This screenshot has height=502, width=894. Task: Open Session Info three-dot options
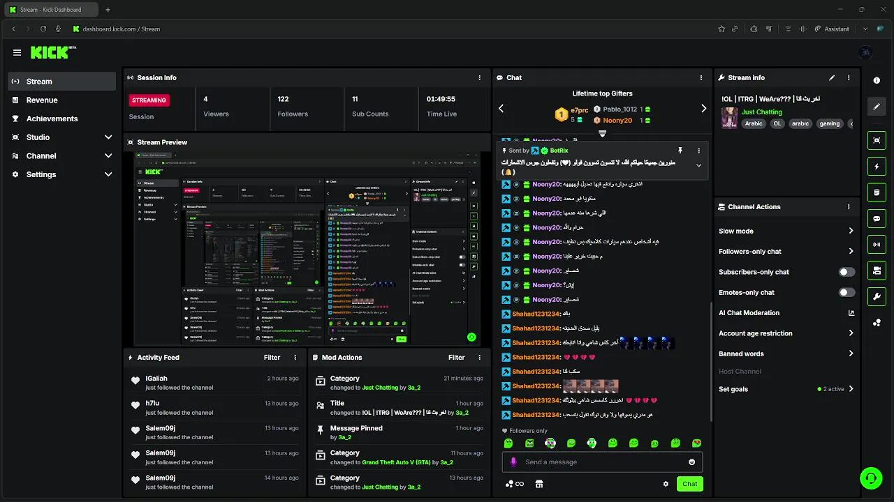479,78
